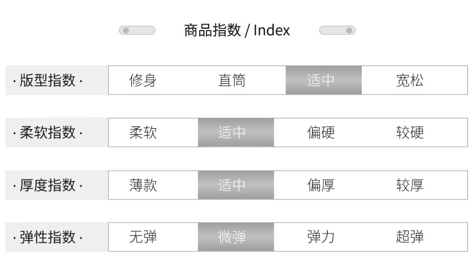Select 无弹 elasticity option
The height and width of the screenshot is (273, 474).
click(143, 237)
